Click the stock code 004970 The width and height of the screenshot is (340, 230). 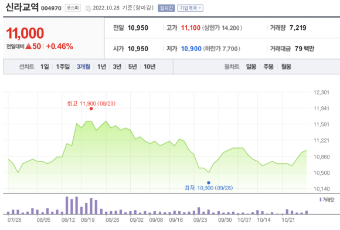point(51,8)
